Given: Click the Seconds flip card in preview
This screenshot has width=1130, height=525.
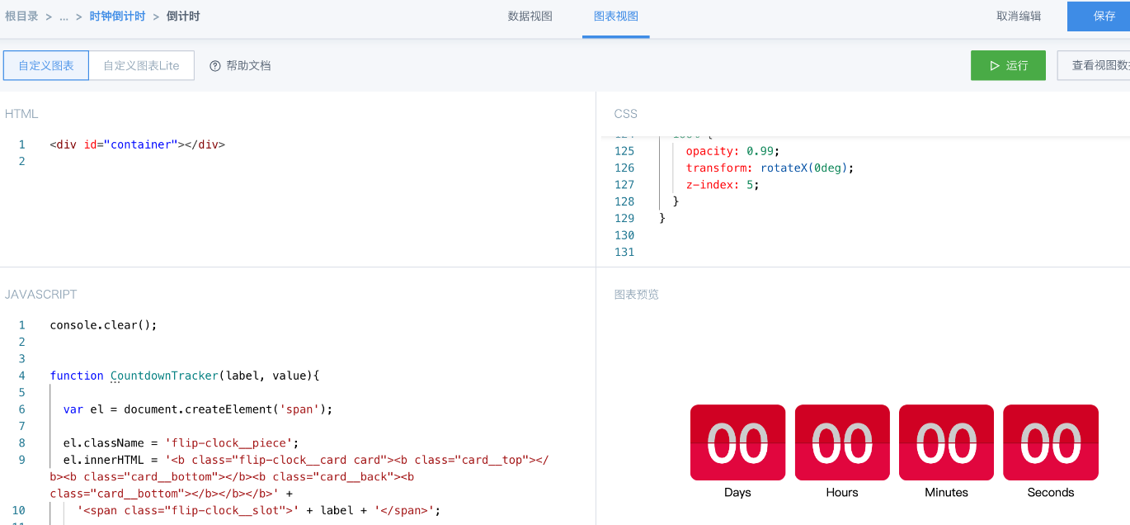Looking at the screenshot, I should pos(1051,442).
